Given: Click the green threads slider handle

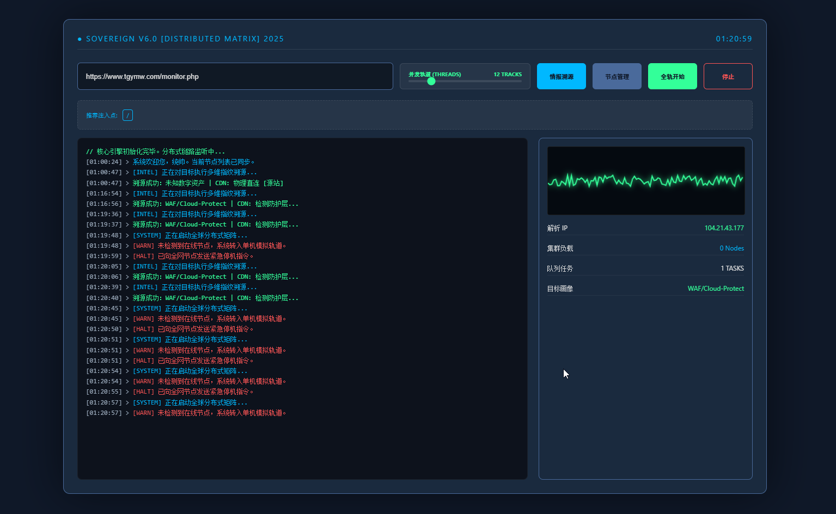Looking at the screenshot, I should (431, 81).
